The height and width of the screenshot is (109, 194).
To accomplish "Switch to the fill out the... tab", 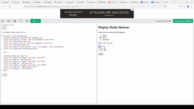I will point(80,2).
